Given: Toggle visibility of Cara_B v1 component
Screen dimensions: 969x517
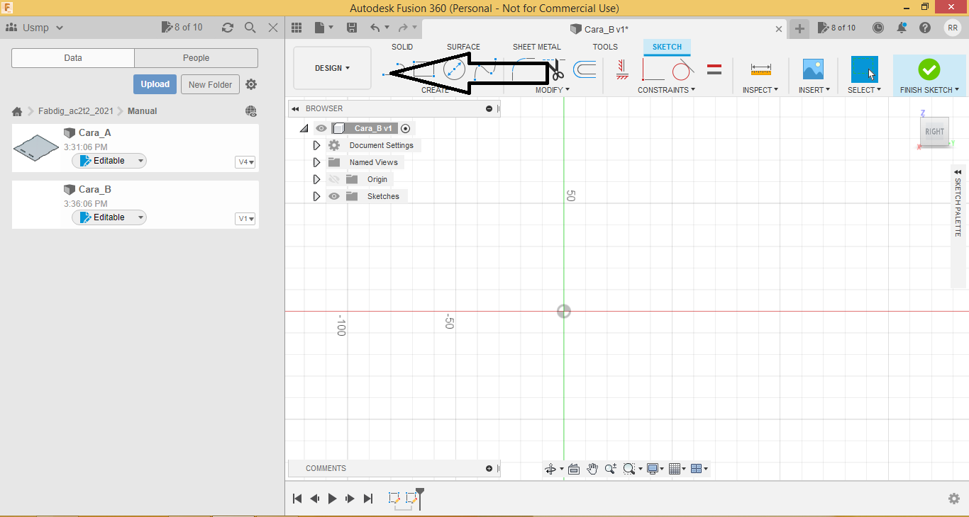Looking at the screenshot, I should pos(321,128).
